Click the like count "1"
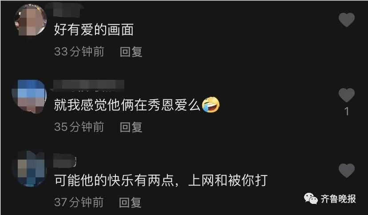This screenshot has height=215, width=368. (347, 111)
